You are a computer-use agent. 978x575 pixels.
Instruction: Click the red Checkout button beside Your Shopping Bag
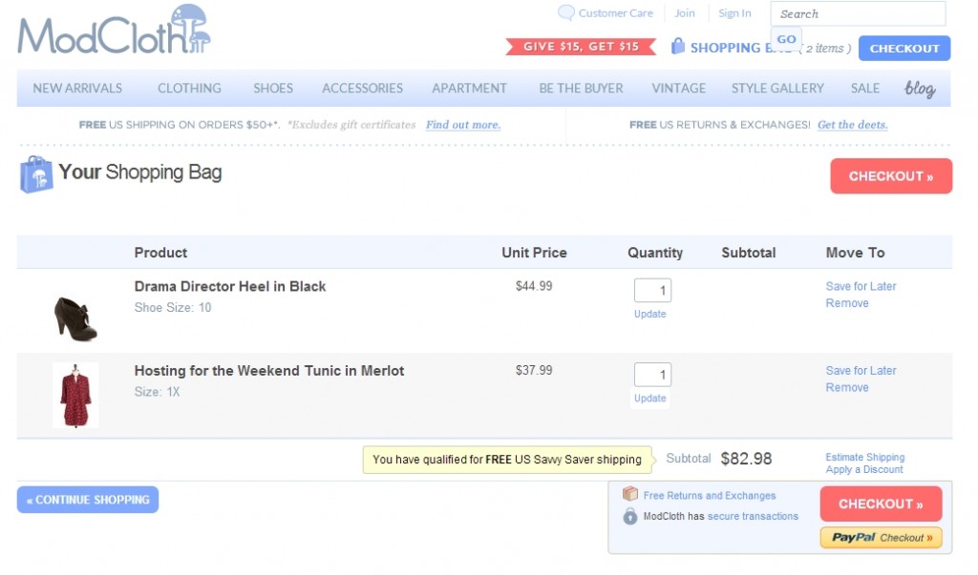click(891, 175)
